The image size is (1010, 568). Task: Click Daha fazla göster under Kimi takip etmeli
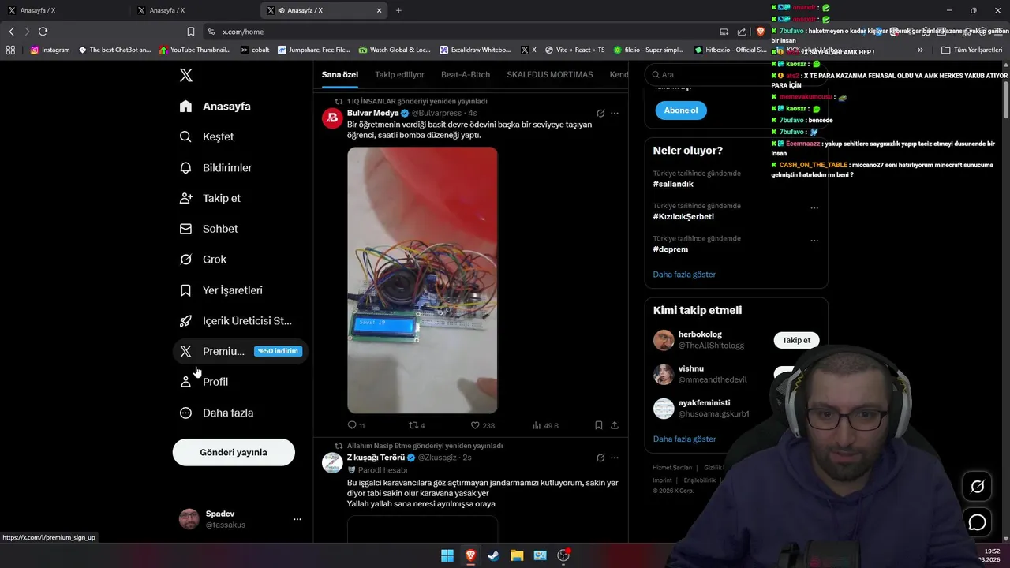[x=684, y=439]
